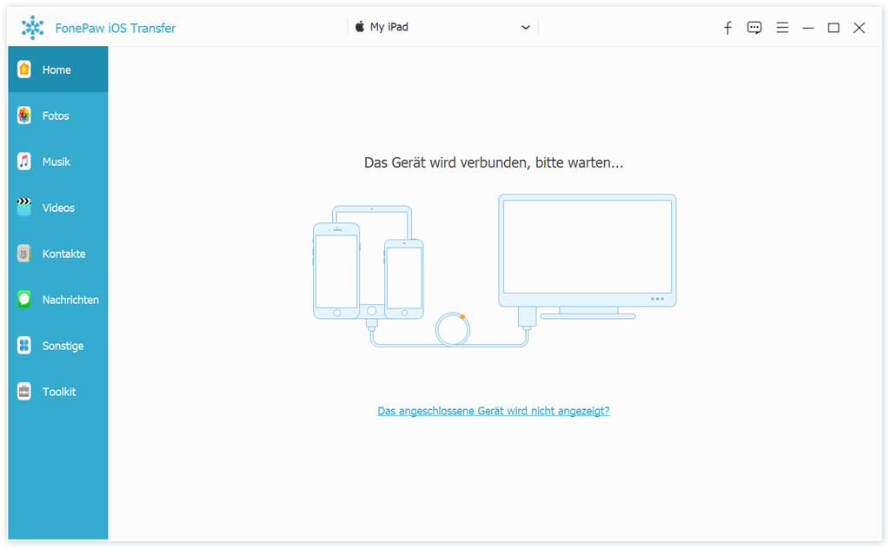
Task: Open the Toolkit section
Action: pyautogui.click(x=58, y=391)
